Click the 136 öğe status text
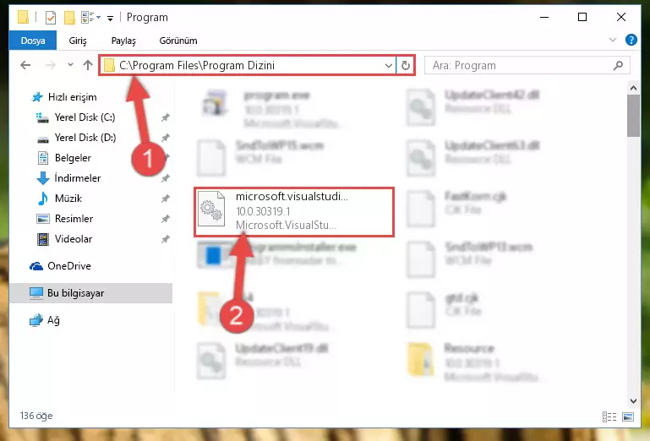 [x=36, y=416]
